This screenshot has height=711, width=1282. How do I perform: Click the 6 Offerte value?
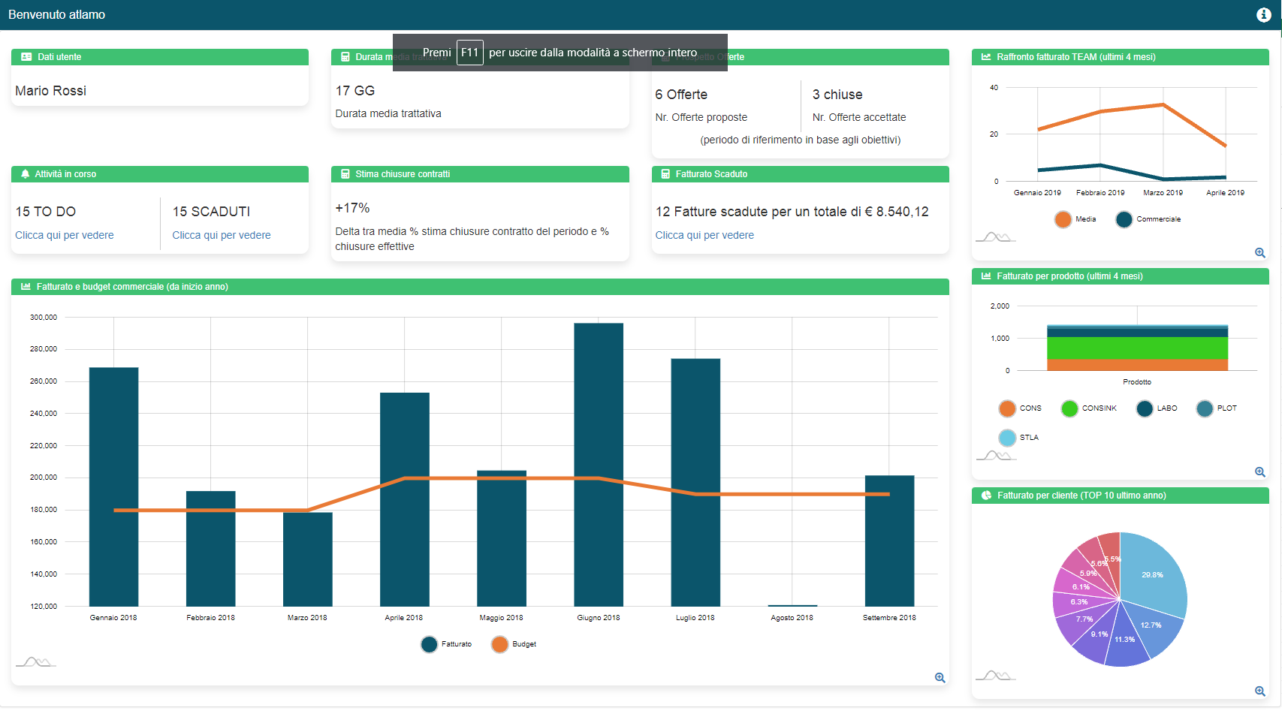point(681,95)
